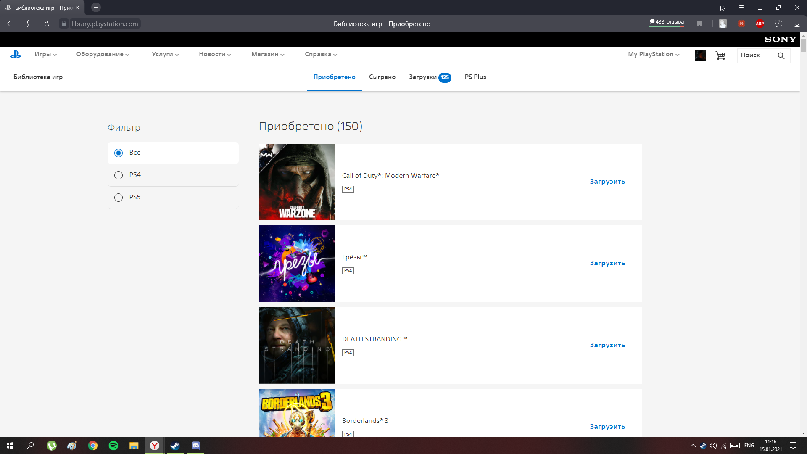The height and width of the screenshot is (454, 807).
Task: Click the lock site-info icon
Action: tap(64, 24)
